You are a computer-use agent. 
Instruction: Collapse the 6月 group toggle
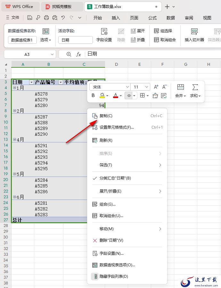(14, 197)
